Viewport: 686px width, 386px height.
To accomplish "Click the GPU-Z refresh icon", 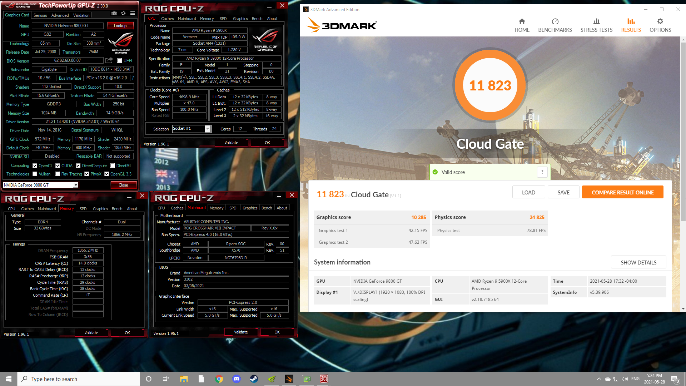I will pos(123,13).
